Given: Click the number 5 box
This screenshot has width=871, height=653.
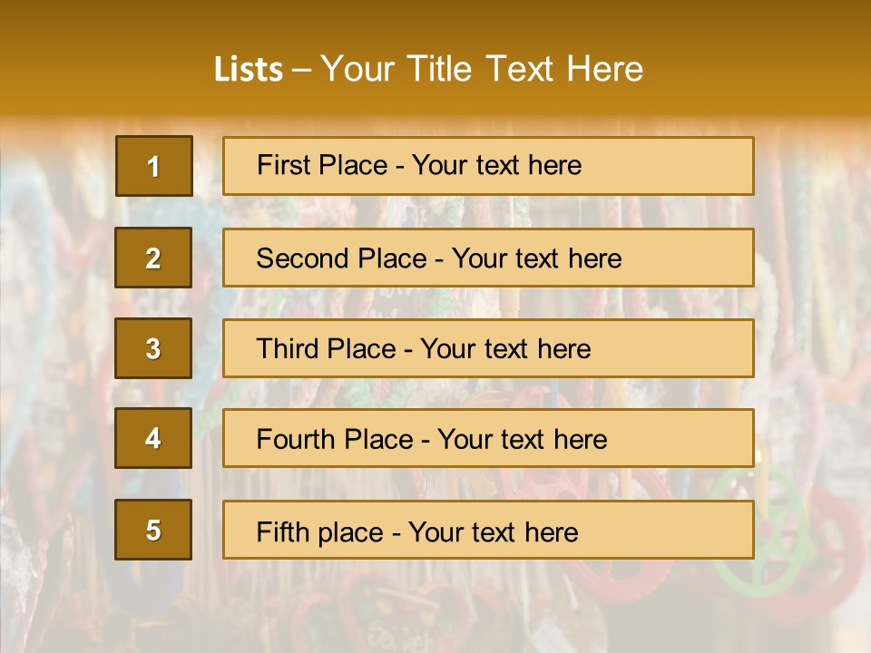Looking at the screenshot, I should tap(153, 530).
